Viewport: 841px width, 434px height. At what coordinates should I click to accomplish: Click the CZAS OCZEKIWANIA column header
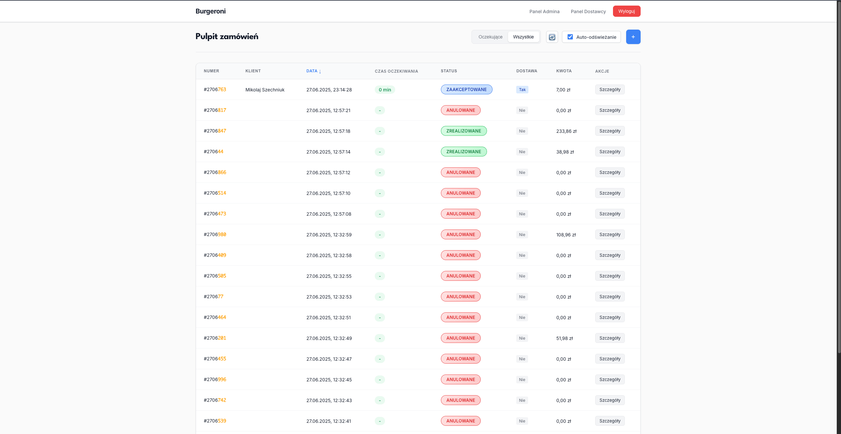(396, 71)
